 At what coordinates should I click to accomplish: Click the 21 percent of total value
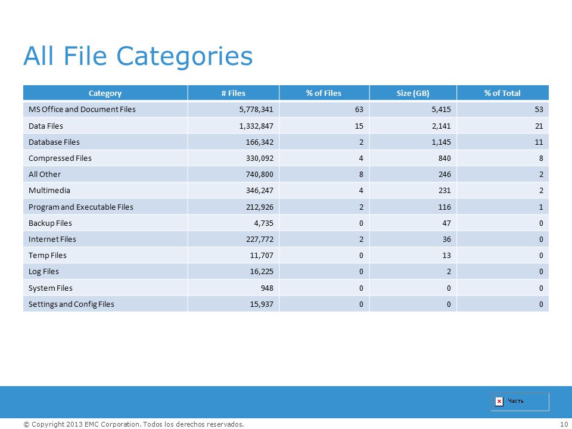pyautogui.click(x=539, y=126)
